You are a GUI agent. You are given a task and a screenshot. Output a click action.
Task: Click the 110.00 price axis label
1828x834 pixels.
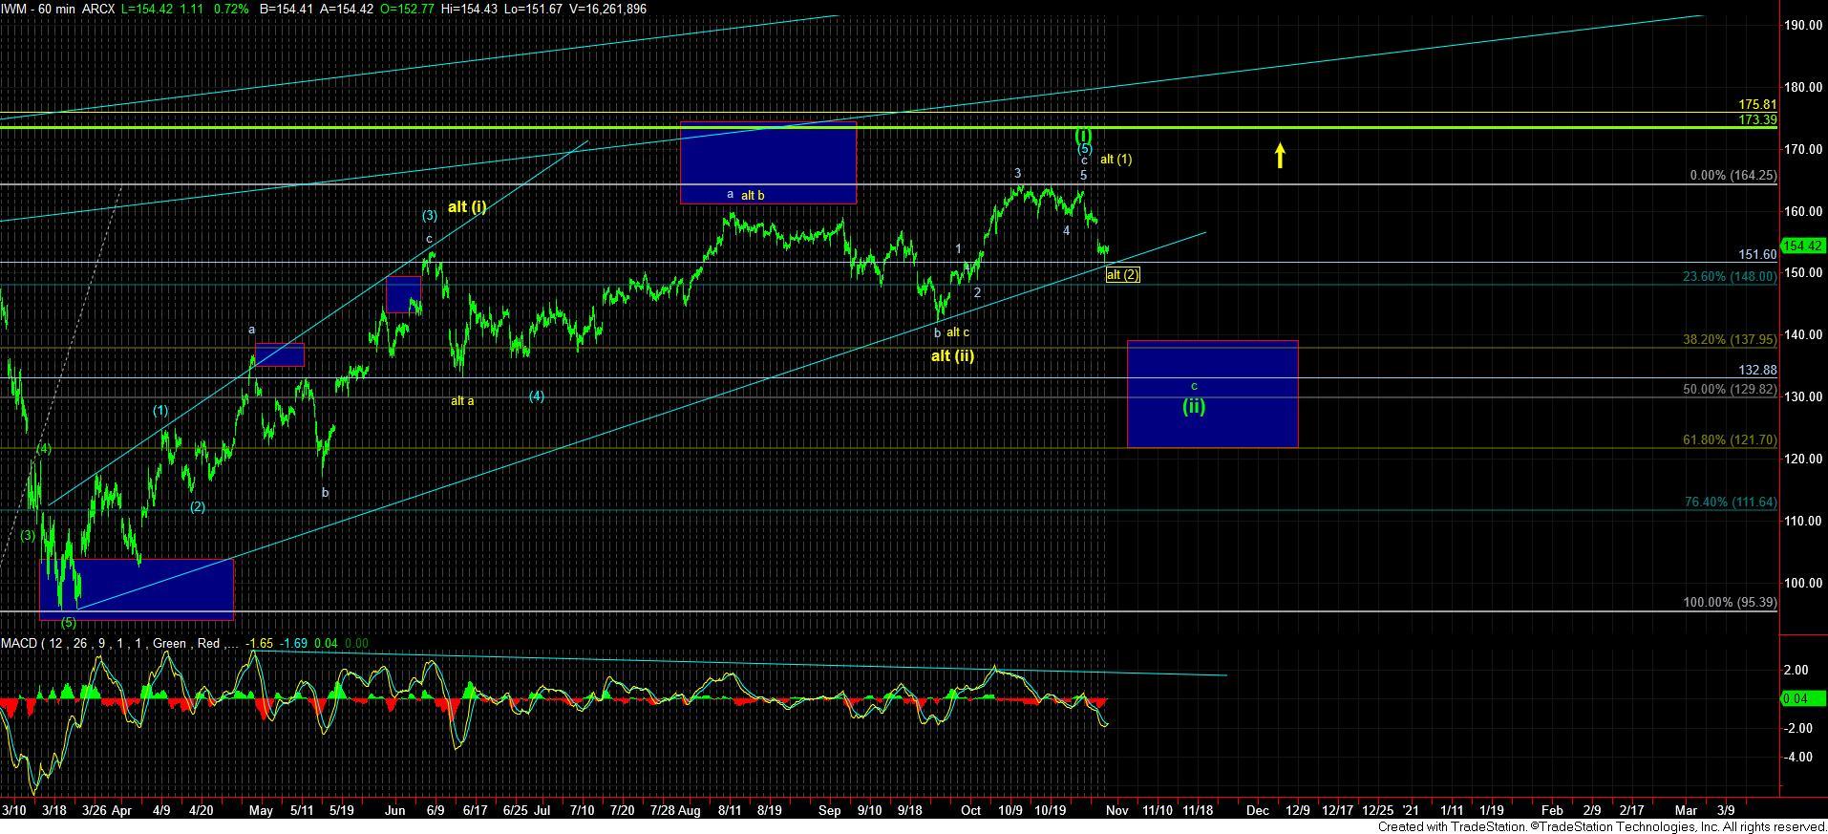(1801, 522)
